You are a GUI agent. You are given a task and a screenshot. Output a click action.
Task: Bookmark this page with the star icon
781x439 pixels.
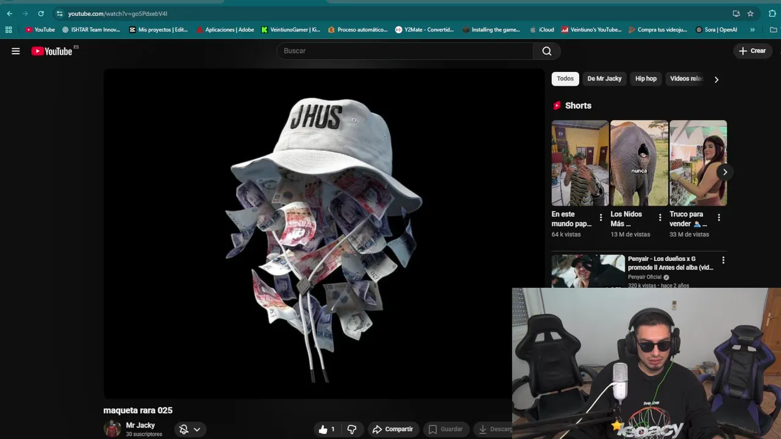click(x=750, y=13)
